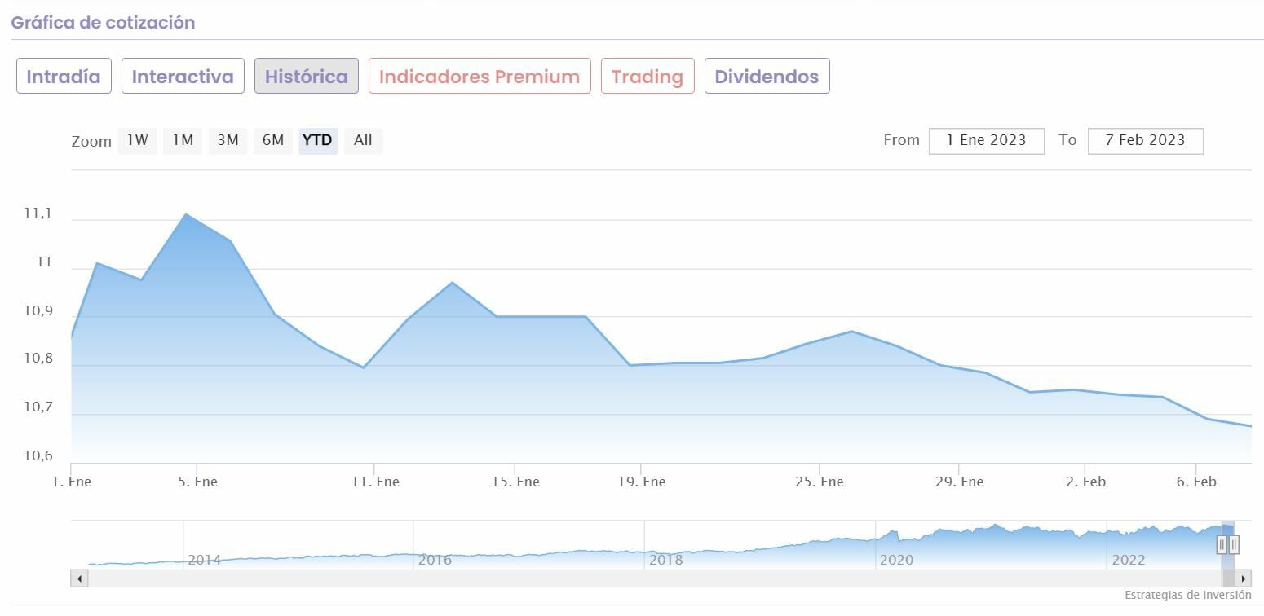Click the From date field
1264x616 pixels.
[986, 140]
